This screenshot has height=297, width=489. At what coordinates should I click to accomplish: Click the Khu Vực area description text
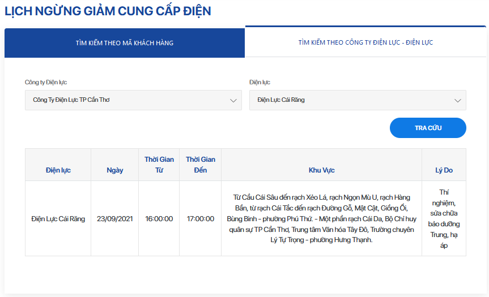(321, 218)
